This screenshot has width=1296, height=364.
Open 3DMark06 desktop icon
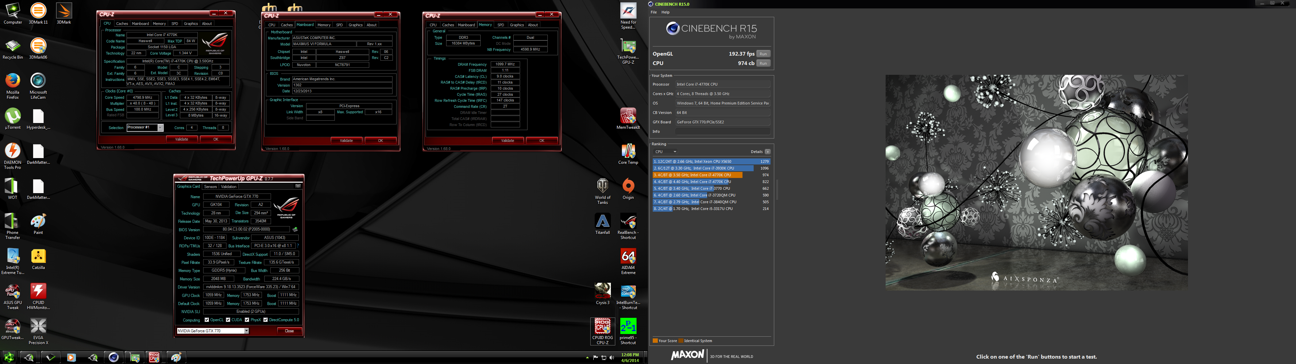pos(38,48)
